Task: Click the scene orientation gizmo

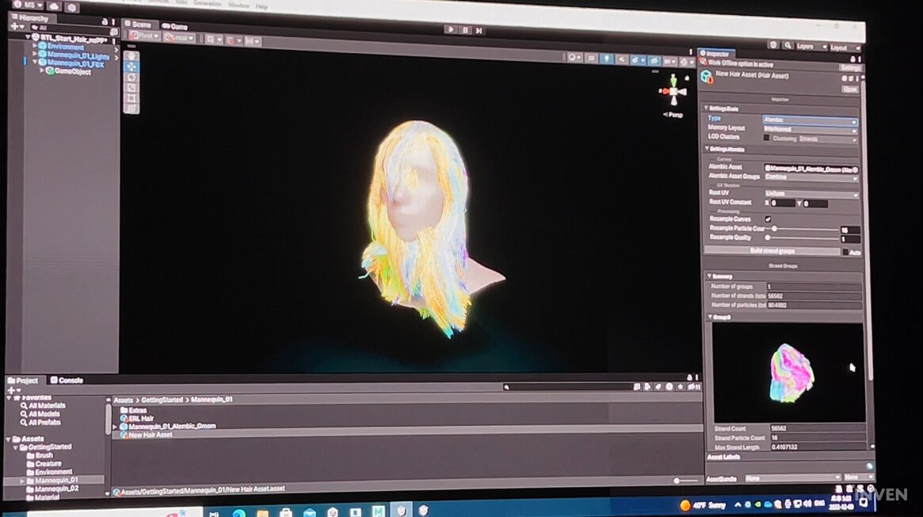Action: [673, 92]
